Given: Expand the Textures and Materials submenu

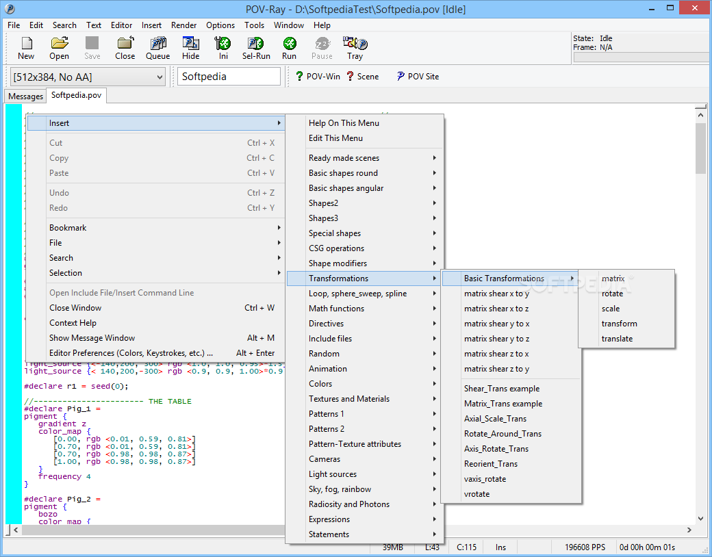Looking at the screenshot, I should pyautogui.click(x=365, y=398).
